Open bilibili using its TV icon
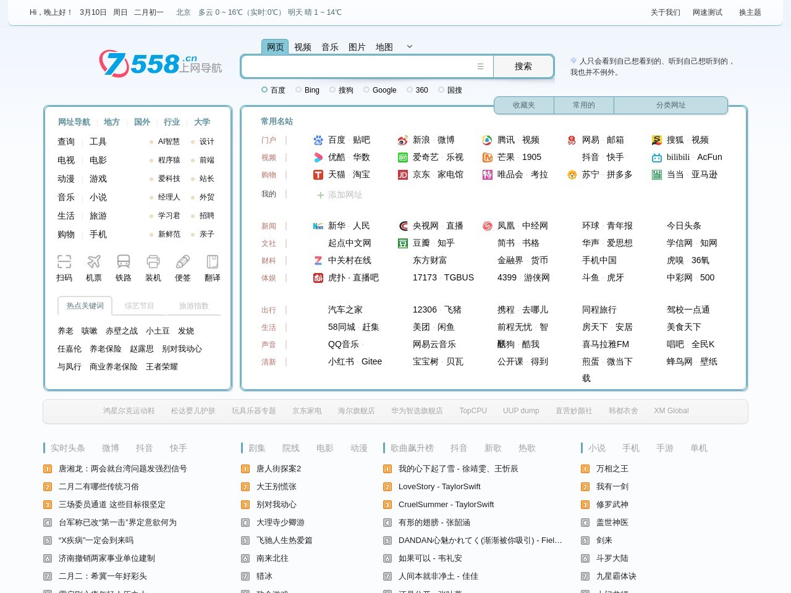Viewport: 791px width, 593px height. [656, 157]
